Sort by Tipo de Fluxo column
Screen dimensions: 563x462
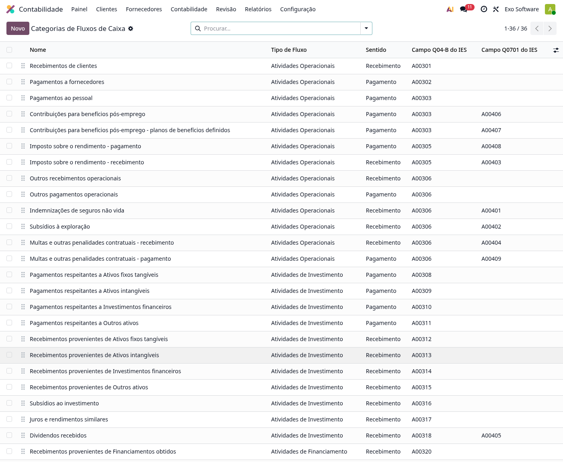point(289,50)
